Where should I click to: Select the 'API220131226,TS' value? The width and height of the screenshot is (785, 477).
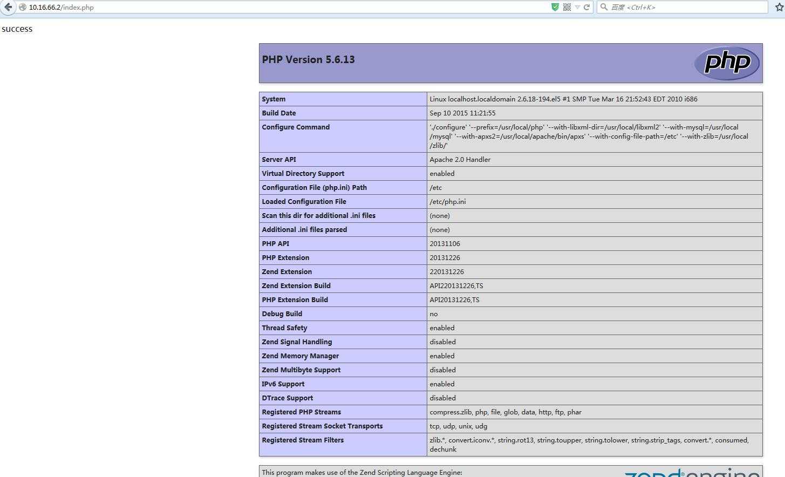pyautogui.click(x=456, y=286)
